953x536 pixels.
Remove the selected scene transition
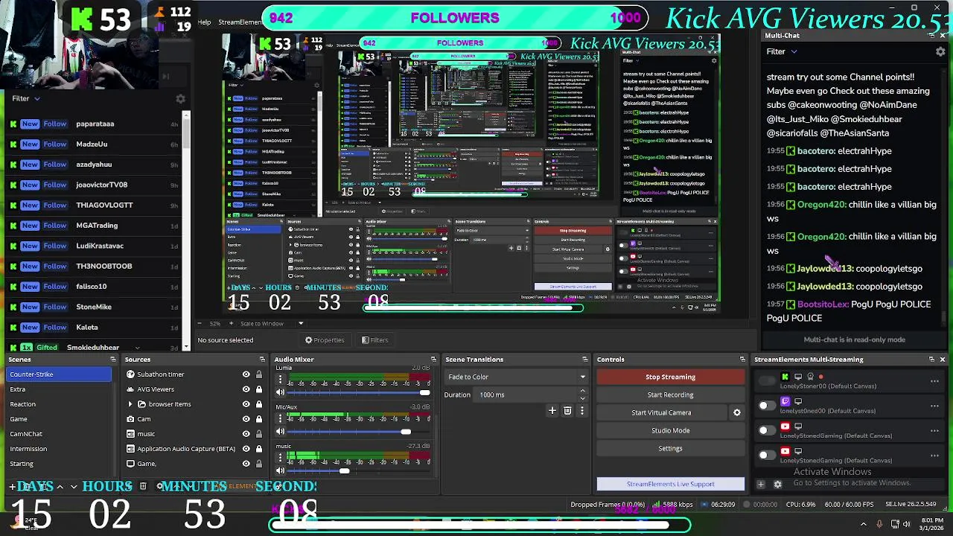tap(567, 410)
